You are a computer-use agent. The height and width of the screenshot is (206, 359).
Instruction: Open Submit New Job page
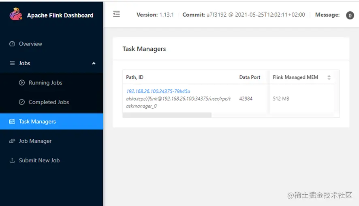pyautogui.click(x=51, y=161)
